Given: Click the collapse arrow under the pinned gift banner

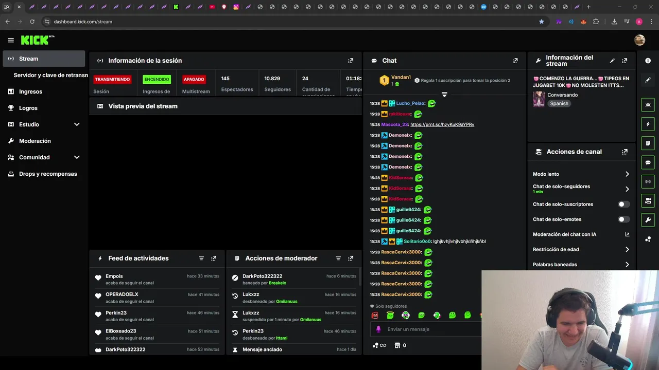Looking at the screenshot, I should [444, 95].
